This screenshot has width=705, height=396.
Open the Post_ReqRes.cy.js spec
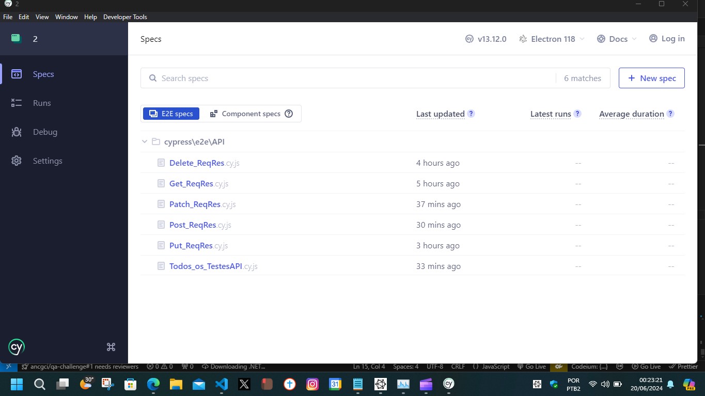coord(200,225)
